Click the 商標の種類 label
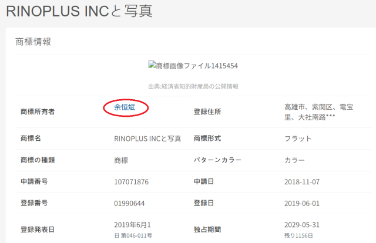376x243 pixels. 38,160
